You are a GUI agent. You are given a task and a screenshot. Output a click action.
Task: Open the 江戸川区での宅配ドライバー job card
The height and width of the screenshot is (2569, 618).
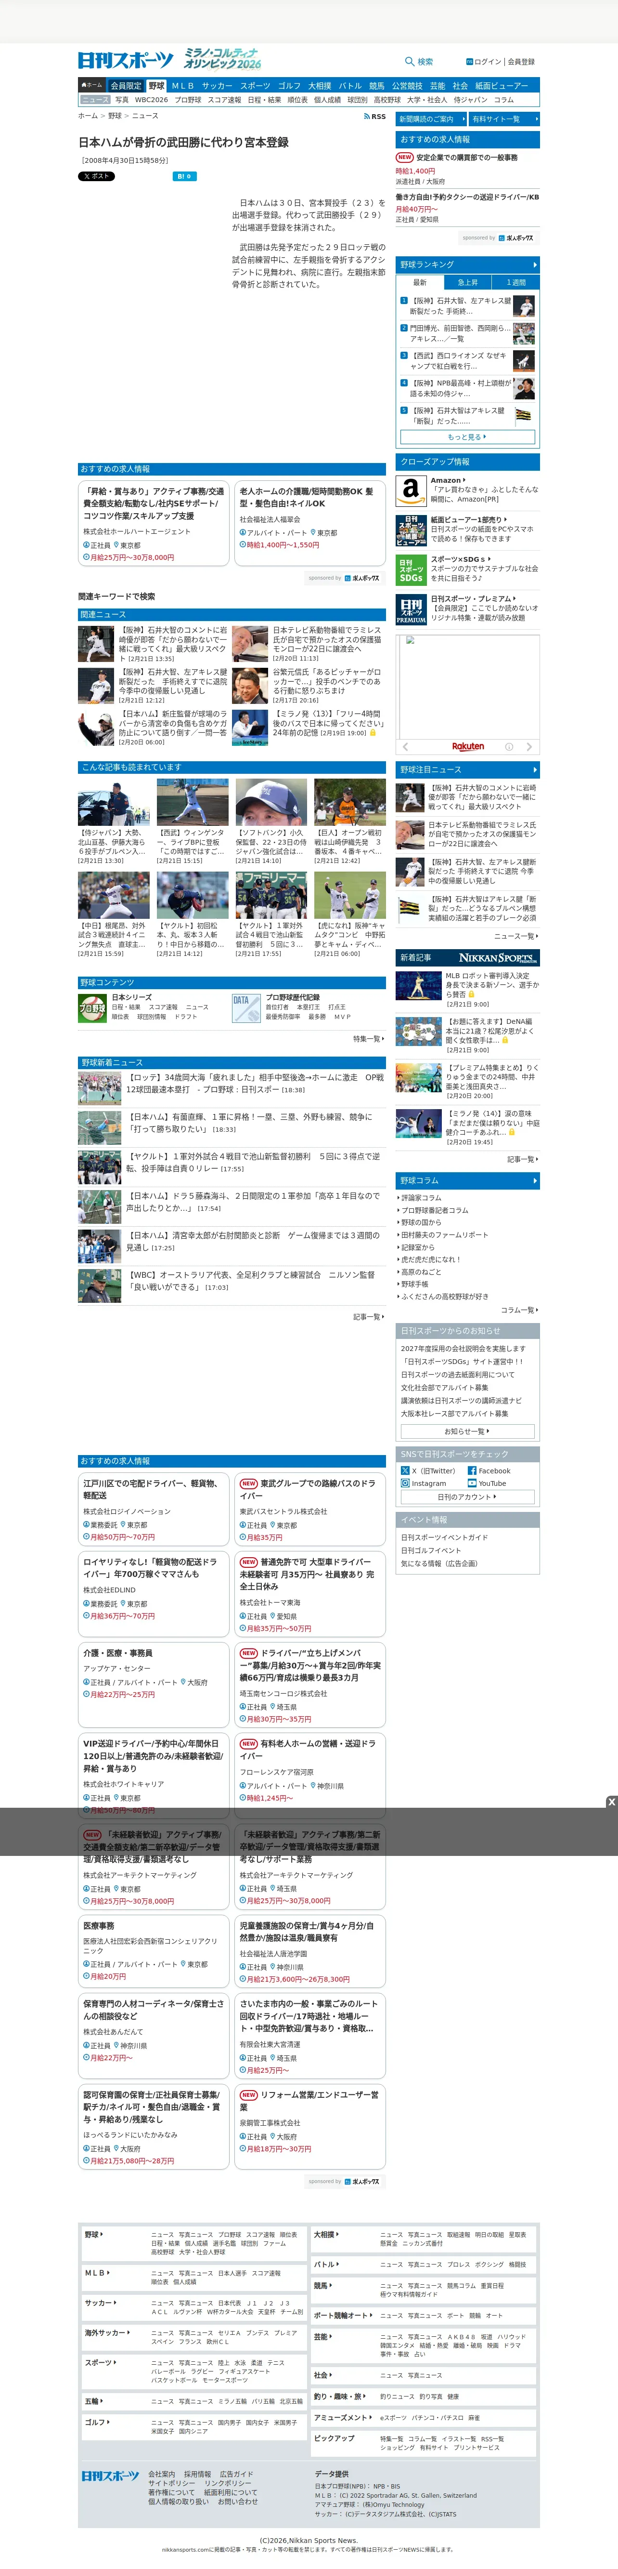click(154, 1510)
